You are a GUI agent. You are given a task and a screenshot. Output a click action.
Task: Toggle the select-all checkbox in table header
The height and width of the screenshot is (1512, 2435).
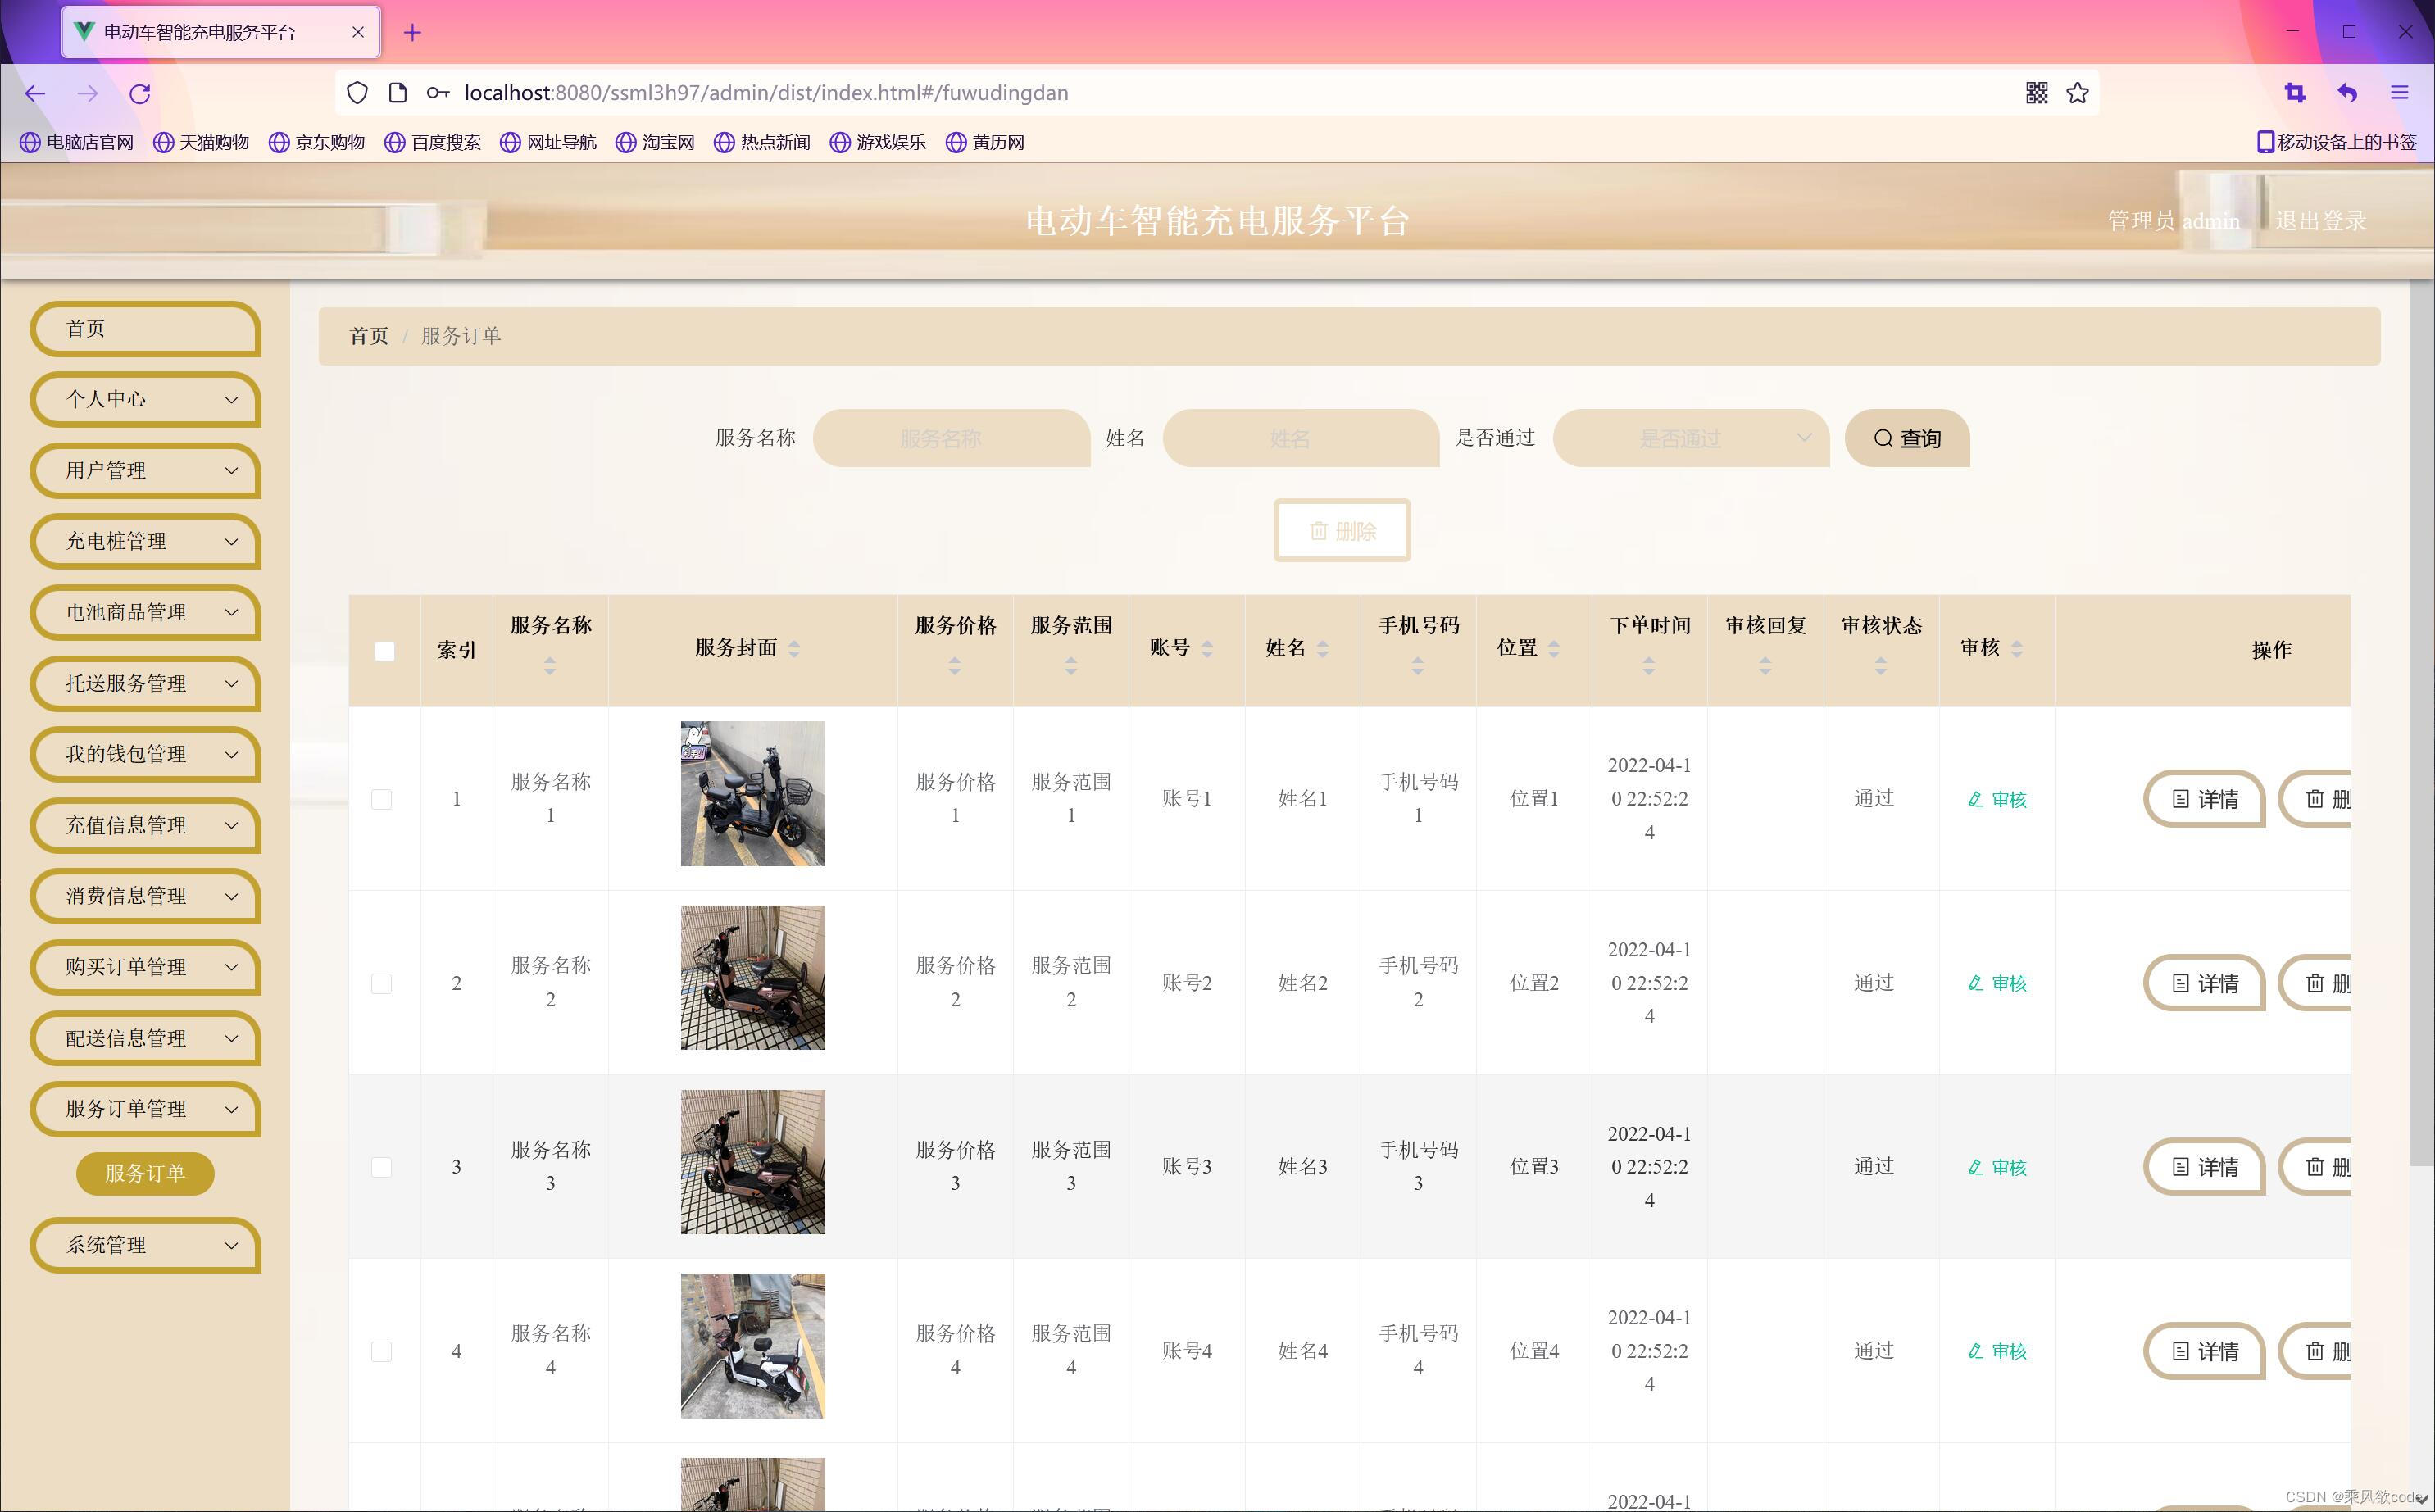point(384,651)
